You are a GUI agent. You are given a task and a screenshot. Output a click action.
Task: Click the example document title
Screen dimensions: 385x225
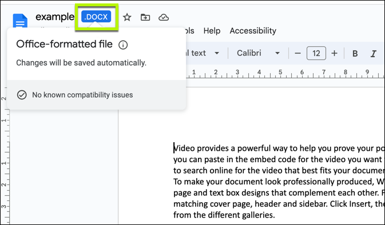[x=55, y=17]
